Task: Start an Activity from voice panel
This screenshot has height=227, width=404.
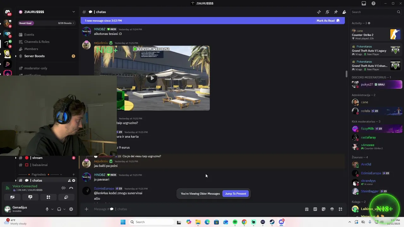Action: click(48, 197)
